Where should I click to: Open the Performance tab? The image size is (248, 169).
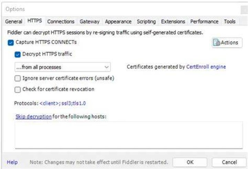point(204,21)
